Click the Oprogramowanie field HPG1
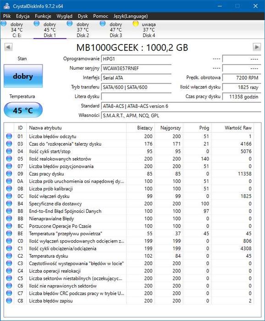Image resolution: width=265 pixels, height=321 pixels. (x=136, y=59)
